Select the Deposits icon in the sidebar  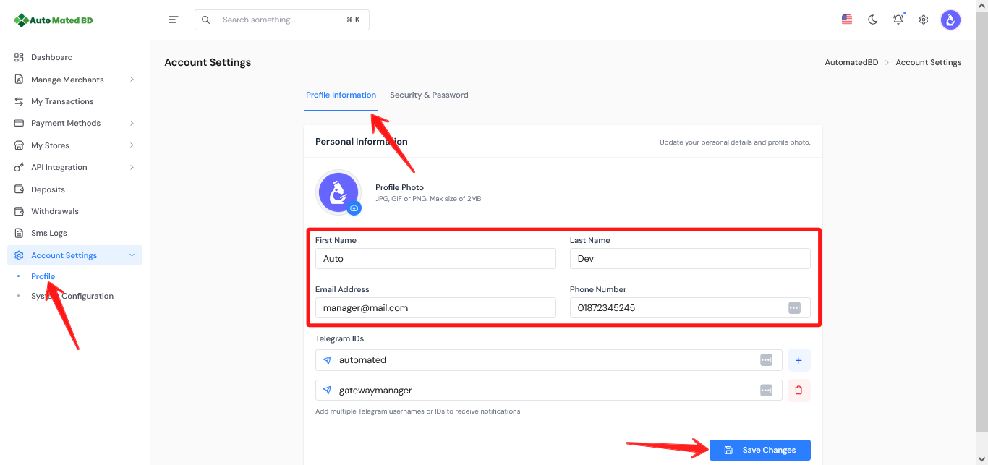(20, 189)
